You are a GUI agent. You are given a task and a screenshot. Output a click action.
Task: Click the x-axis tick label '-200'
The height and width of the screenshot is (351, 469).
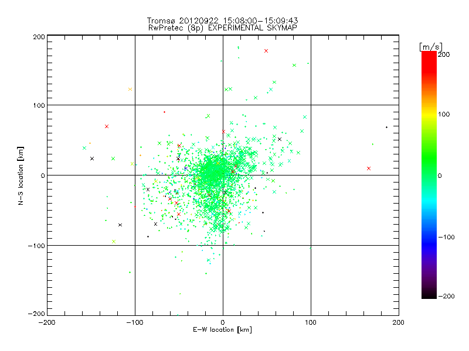[47, 323]
